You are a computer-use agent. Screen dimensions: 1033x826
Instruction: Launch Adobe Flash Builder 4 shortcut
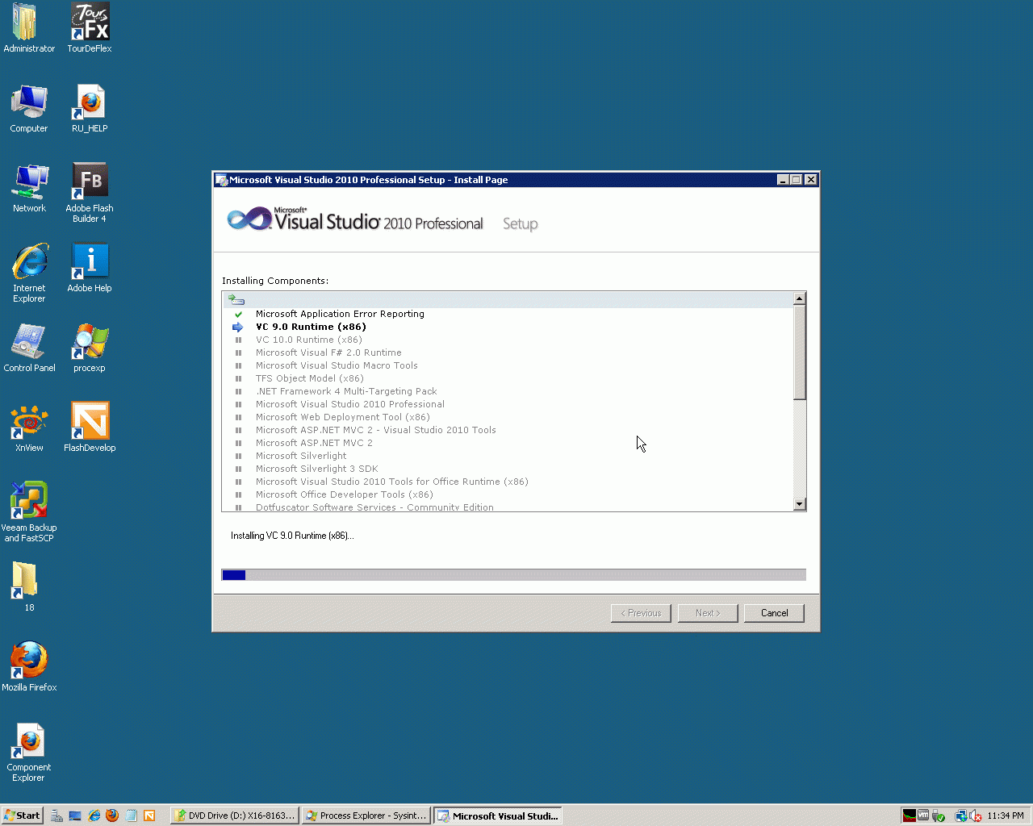click(x=90, y=193)
